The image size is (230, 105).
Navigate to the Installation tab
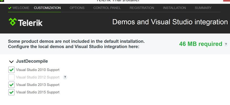174,8
